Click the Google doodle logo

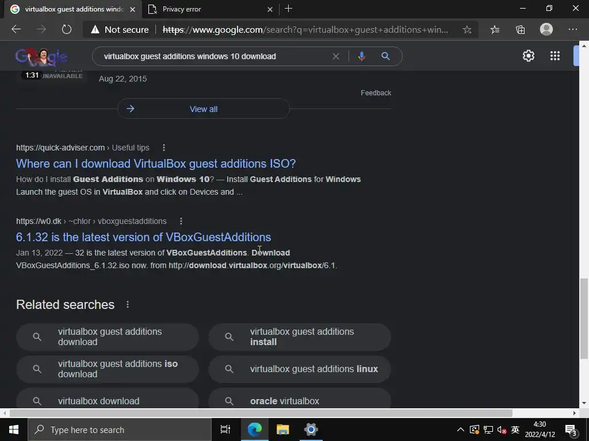pos(41,57)
